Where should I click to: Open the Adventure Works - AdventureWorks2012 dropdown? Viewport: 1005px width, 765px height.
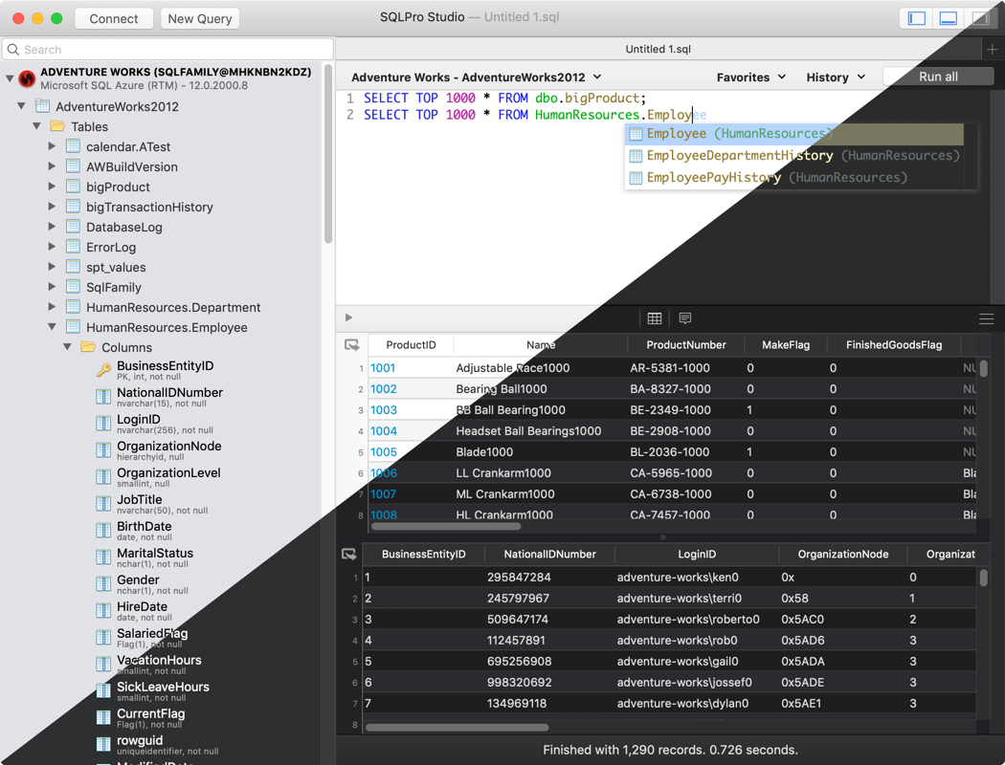474,76
